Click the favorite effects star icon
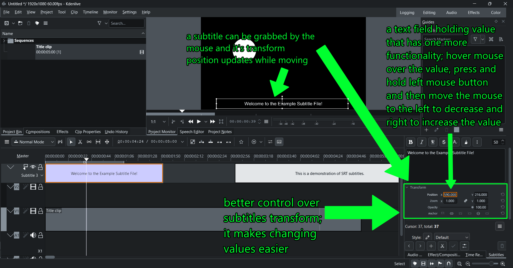The width and height of the screenshot is (513, 268). tap(241, 142)
